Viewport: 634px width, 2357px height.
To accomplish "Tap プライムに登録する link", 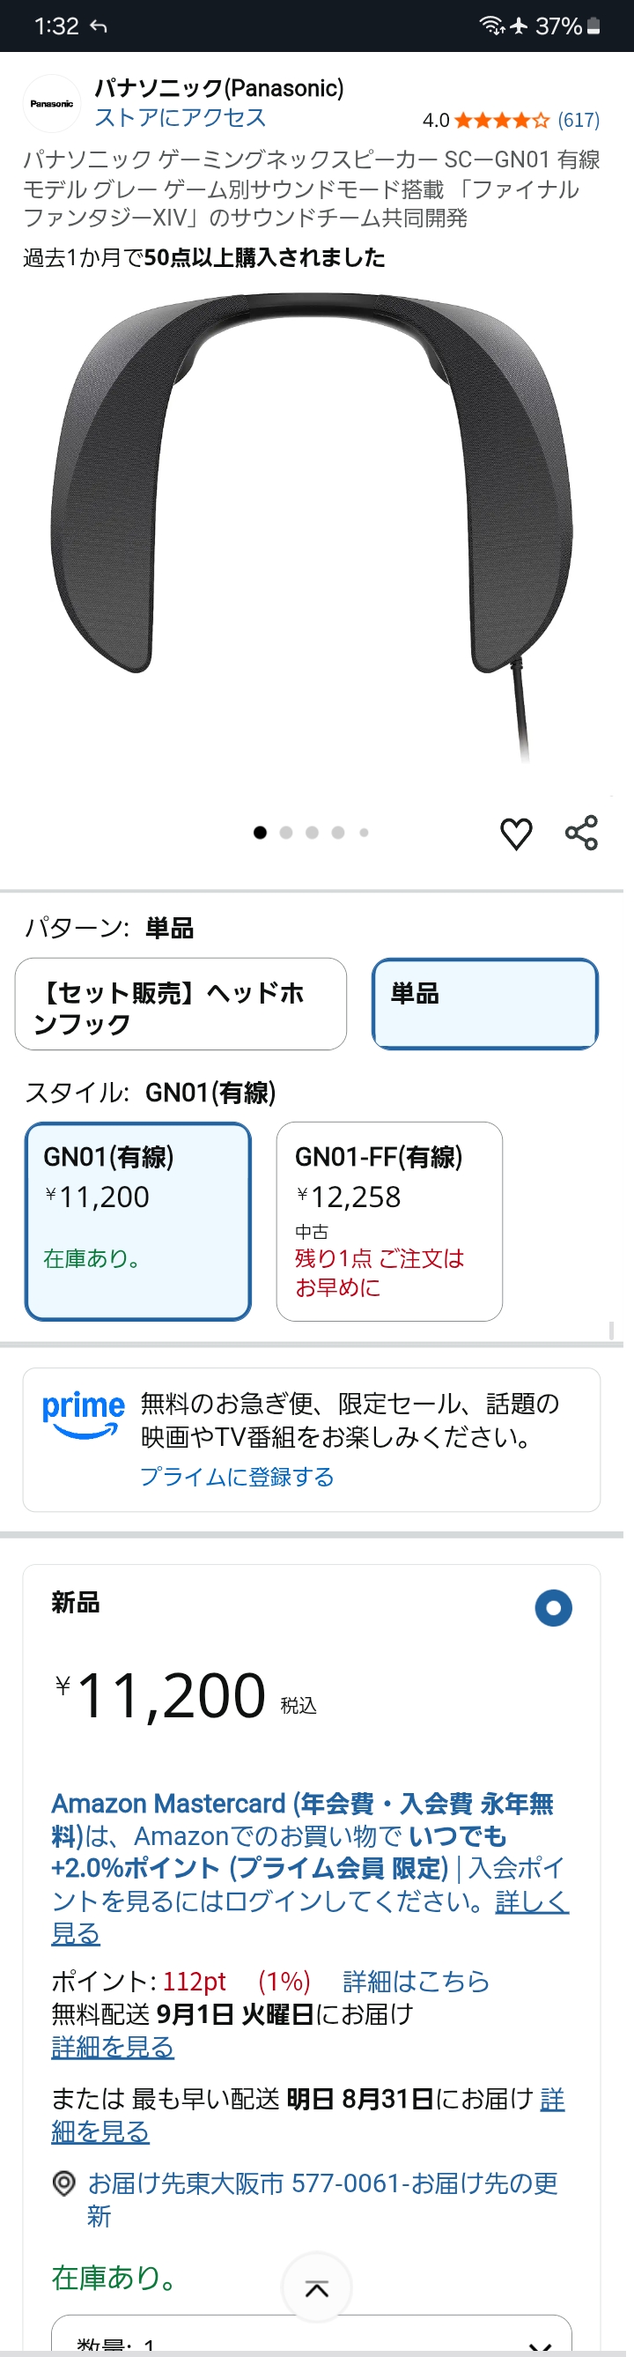I will (x=237, y=1477).
